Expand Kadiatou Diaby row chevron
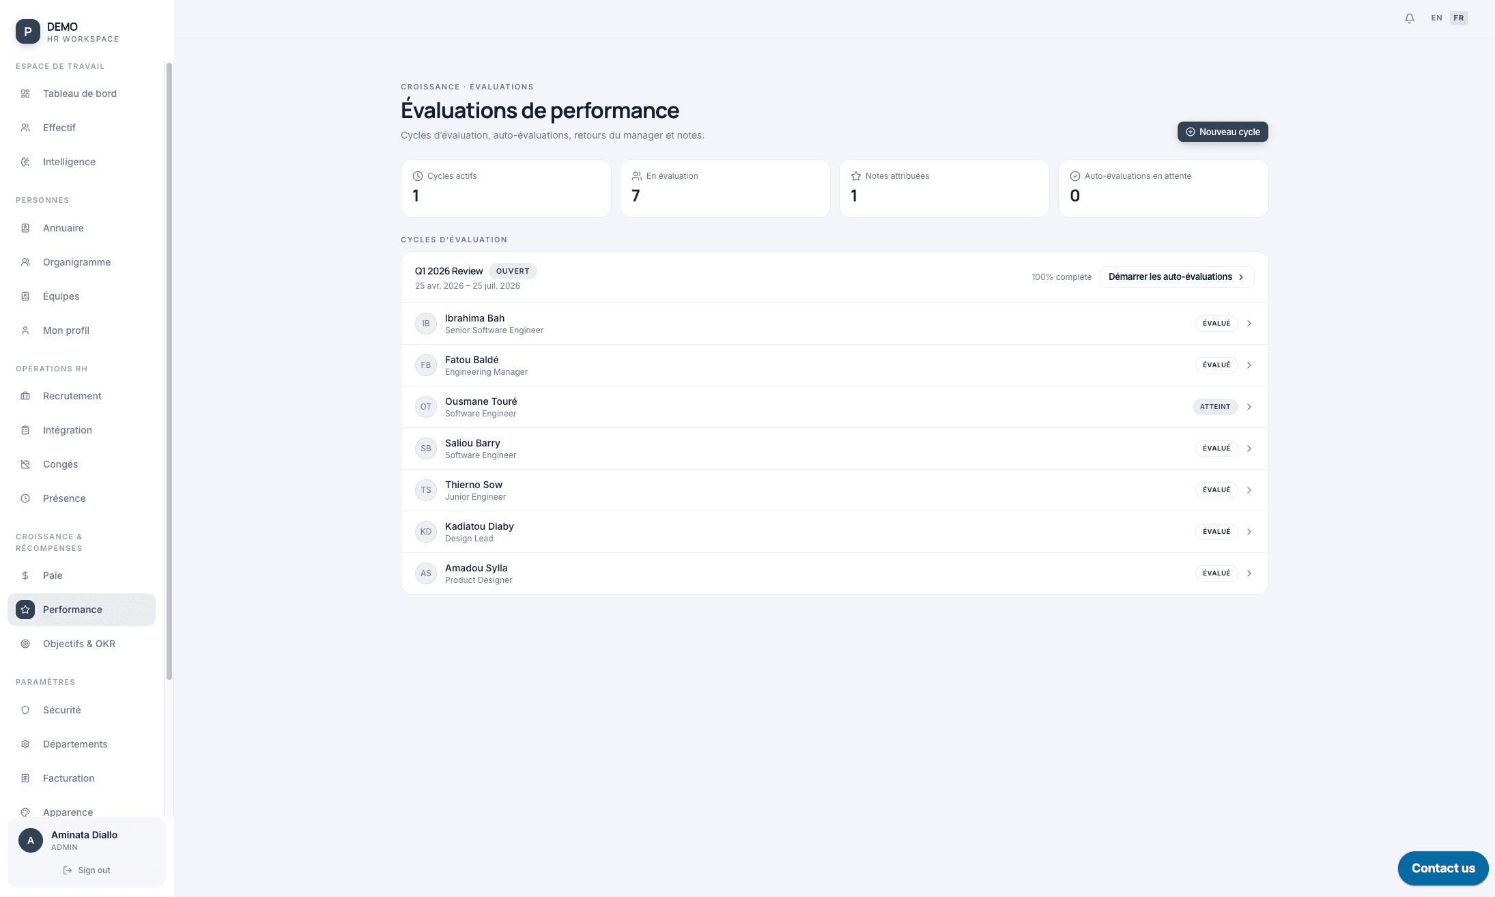The height and width of the screenshot is (897, 1495). point(1249,532)
